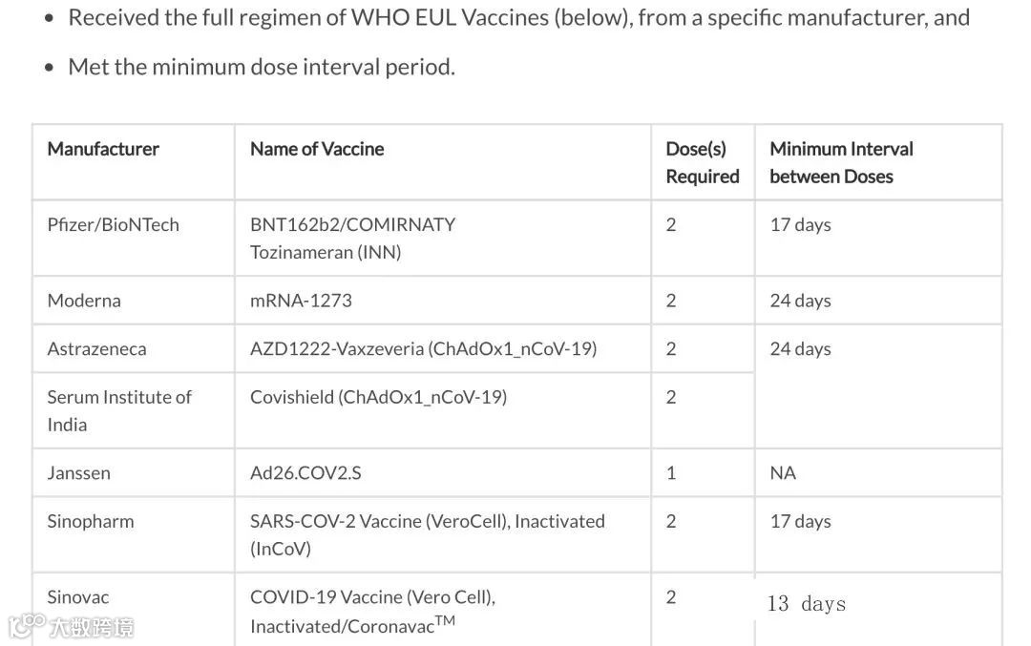Select the Pfizer/BioNTech cell
The width and height of the screenshot is (1031, 646).
[x=113, y=225]
